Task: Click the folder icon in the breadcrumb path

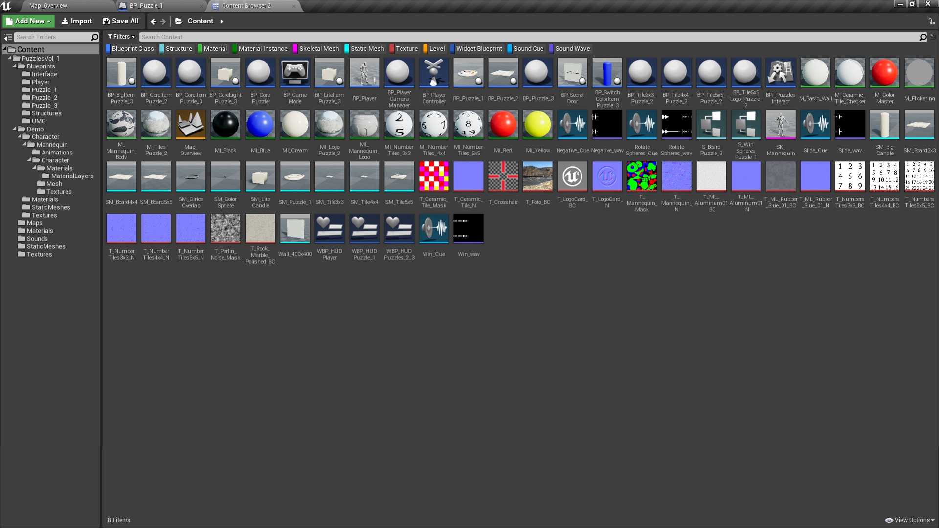Action: 179,21
